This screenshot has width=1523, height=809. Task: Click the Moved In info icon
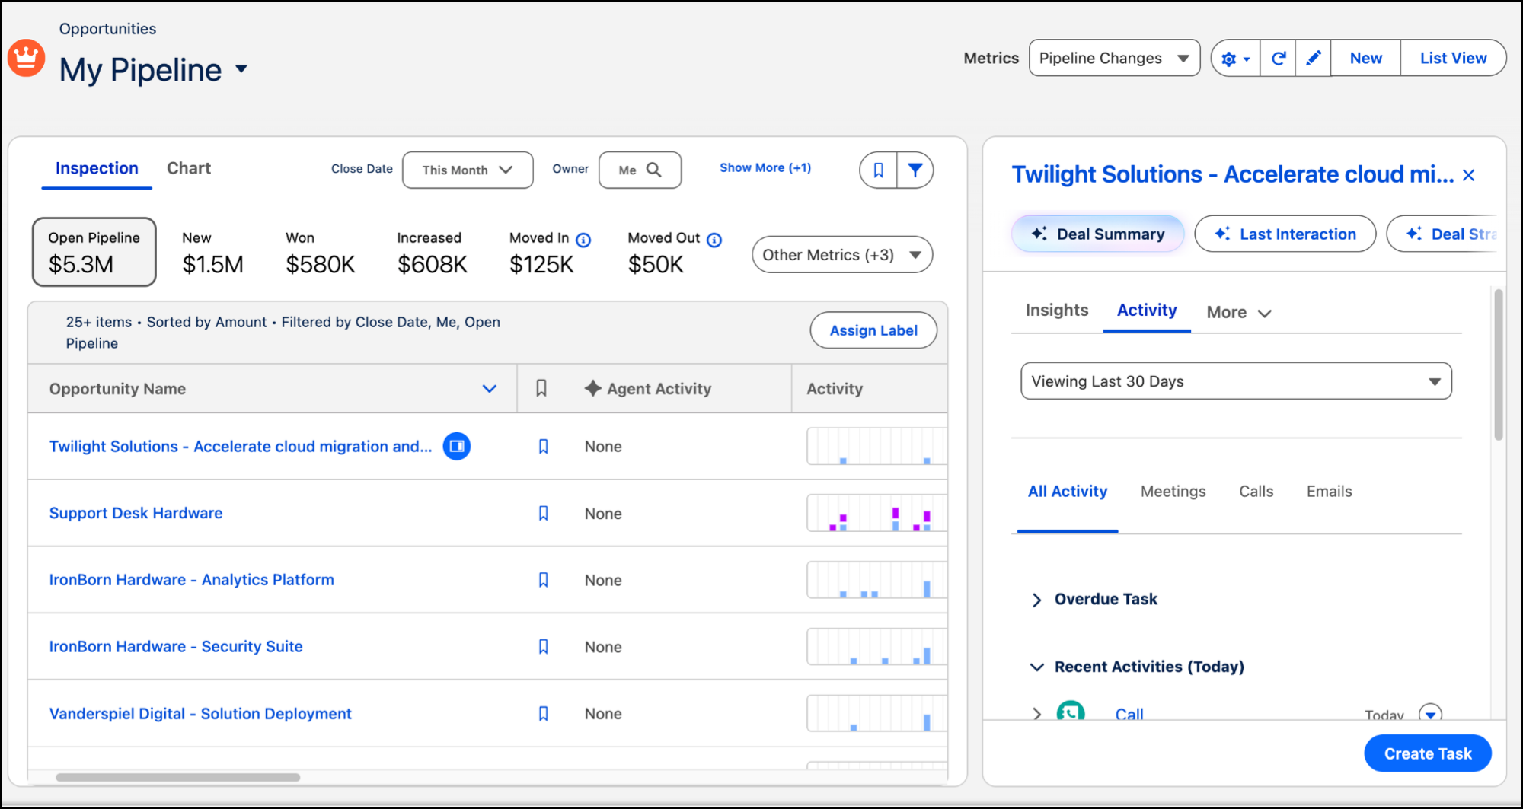pyautogui.click(x=583, y=240)
